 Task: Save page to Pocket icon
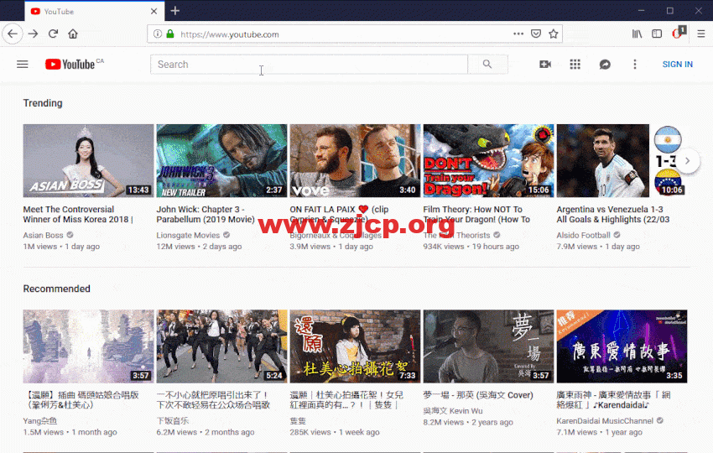click(536, 34)
